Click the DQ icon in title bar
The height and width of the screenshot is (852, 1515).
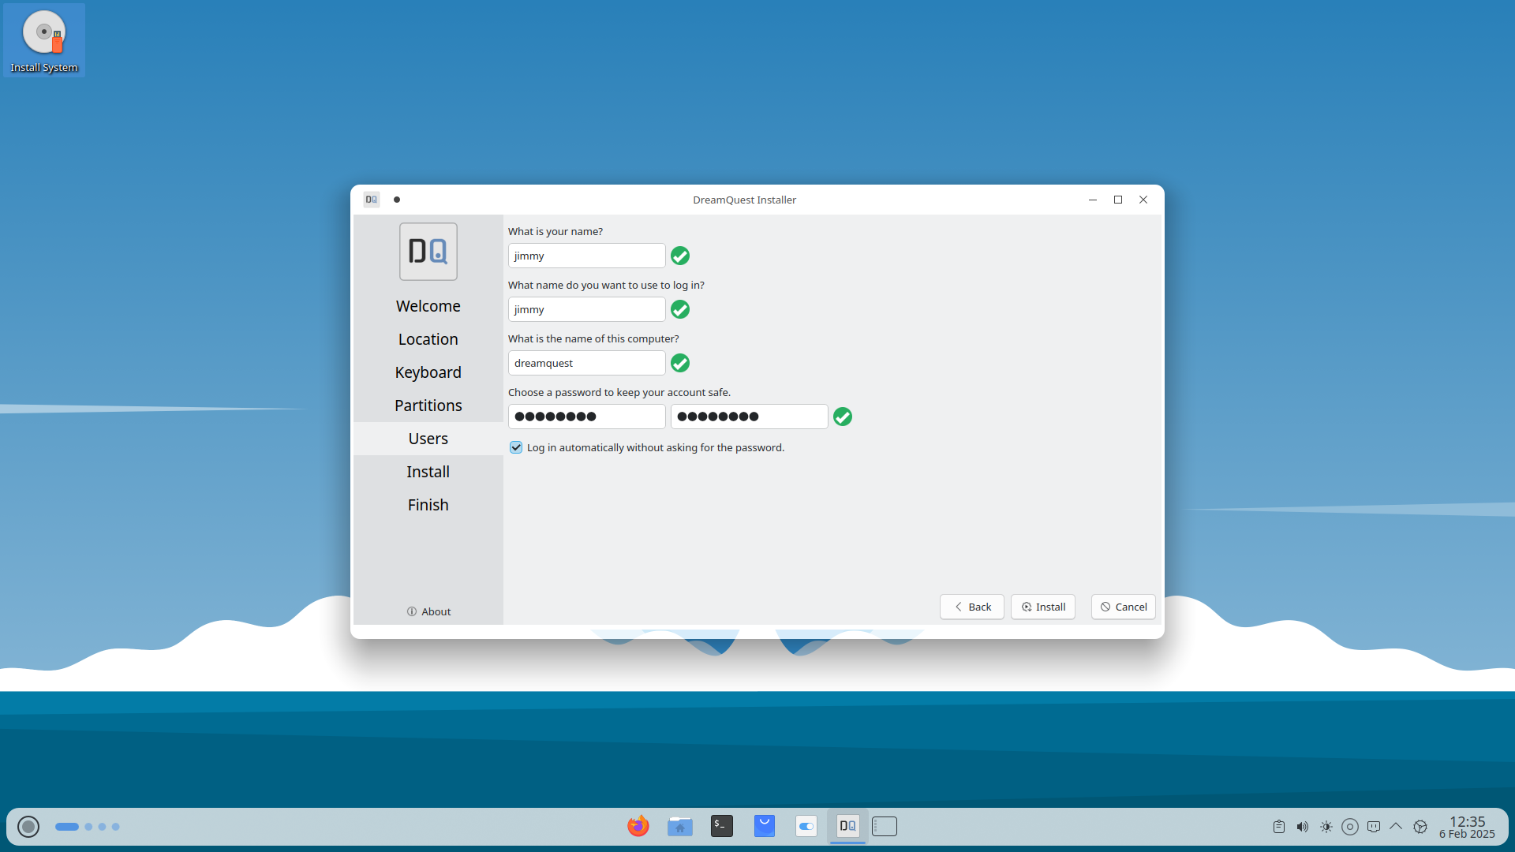click(372, 200)
